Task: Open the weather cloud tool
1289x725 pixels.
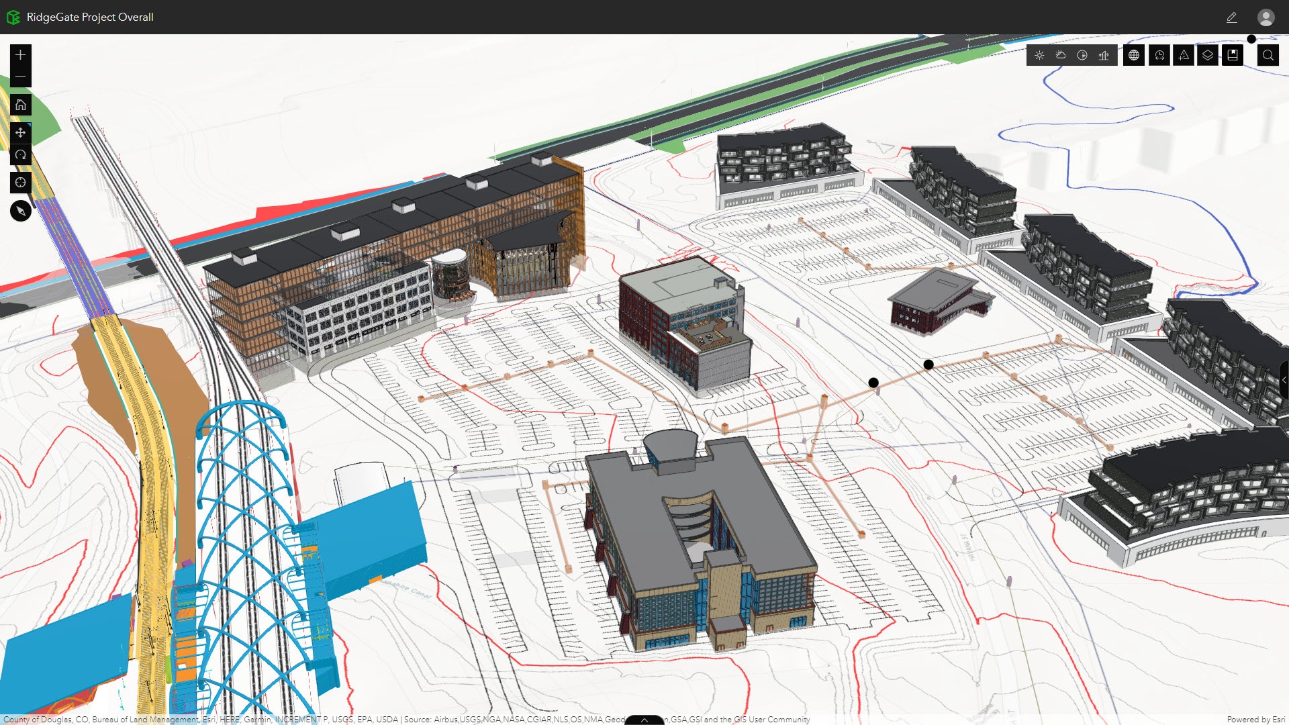Action: coord(1061,55)
